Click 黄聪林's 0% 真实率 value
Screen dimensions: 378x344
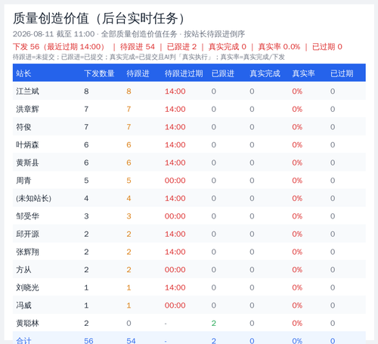pos(297,324)
